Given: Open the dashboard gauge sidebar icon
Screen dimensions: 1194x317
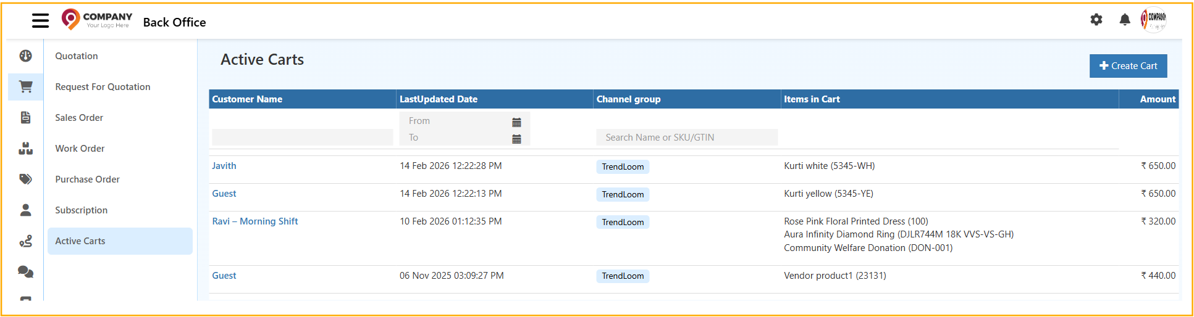Looking at the screenshot, I should click(x=25, y=56).
